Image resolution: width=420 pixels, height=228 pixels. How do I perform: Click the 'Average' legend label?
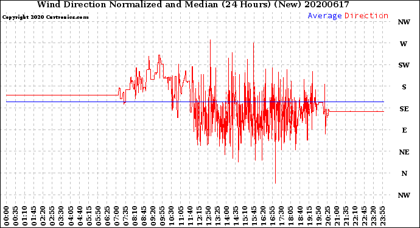[x=324, y=16]
